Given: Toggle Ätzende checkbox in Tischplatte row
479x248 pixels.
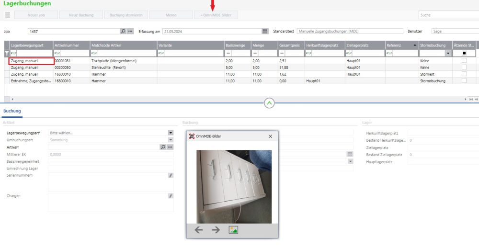Looking at the screenshot, I should pos(464,61).
